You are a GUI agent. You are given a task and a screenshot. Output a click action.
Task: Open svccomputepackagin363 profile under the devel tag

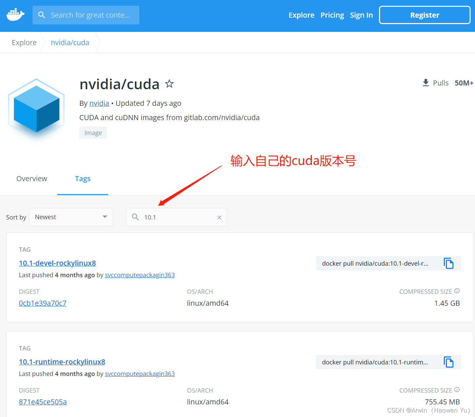coord(140,275)
